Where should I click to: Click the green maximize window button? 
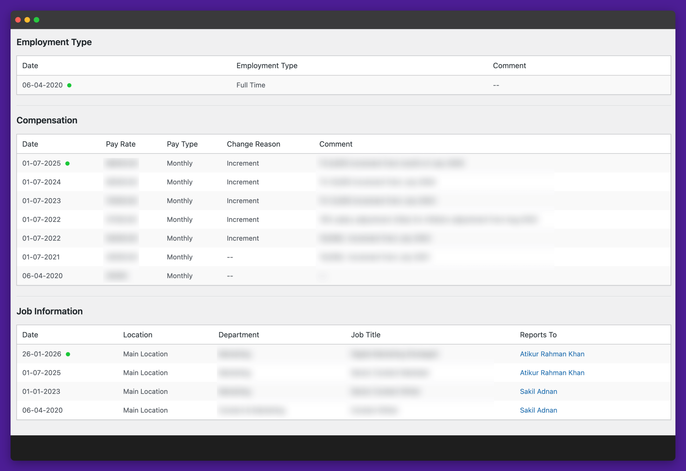[37, 20]
